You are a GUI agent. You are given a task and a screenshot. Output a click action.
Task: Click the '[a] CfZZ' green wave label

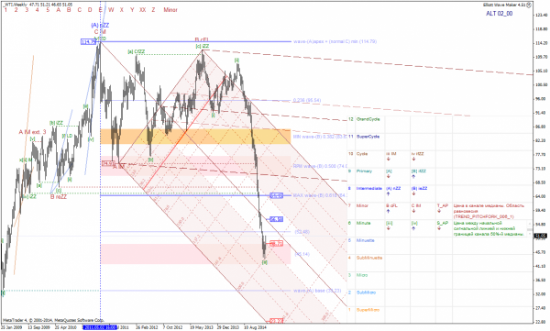pyautogui.click(x=136, y=51)
